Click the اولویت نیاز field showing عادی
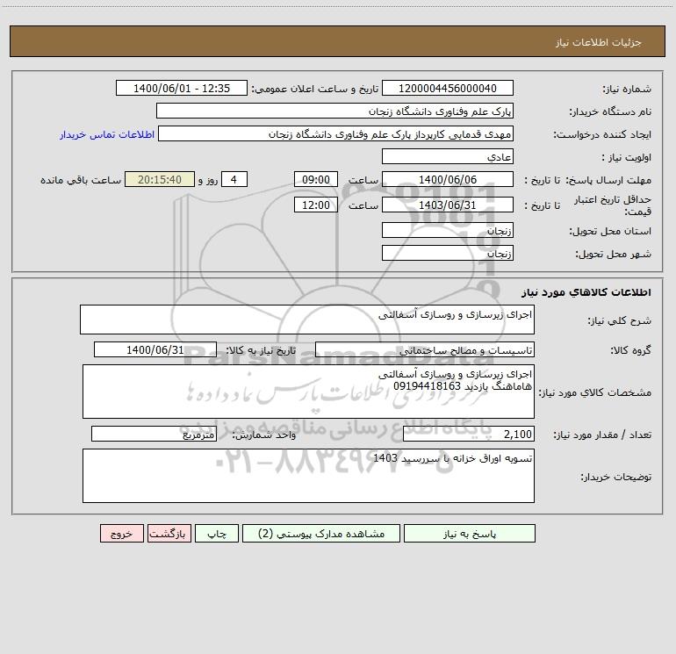This screenshot has width=676, height=654. (448, 156)
